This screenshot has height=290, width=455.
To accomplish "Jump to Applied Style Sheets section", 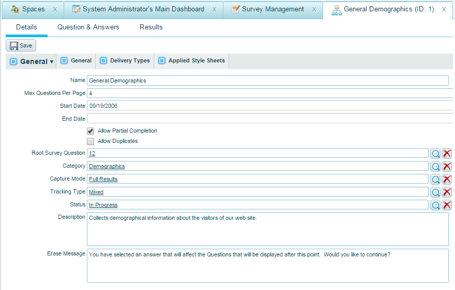I will [191, 61].
